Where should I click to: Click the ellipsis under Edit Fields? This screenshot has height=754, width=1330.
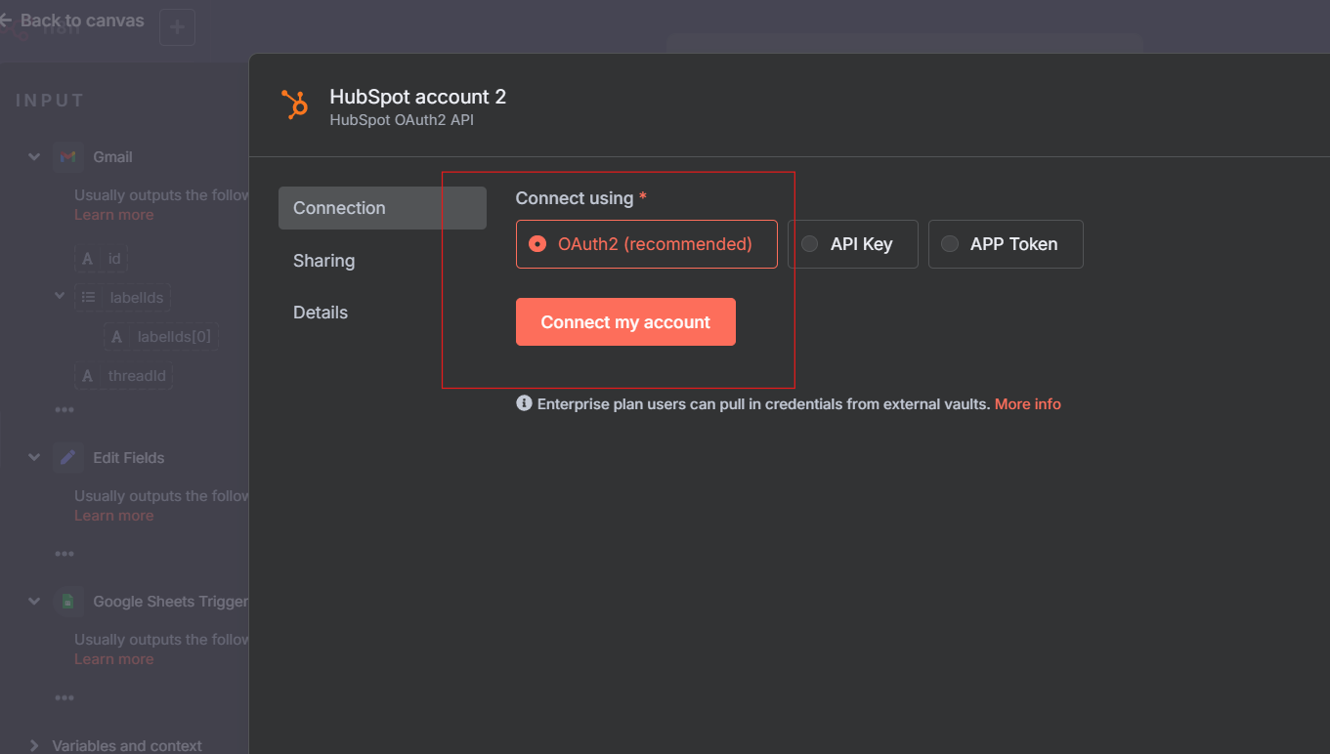coord(64,554)
